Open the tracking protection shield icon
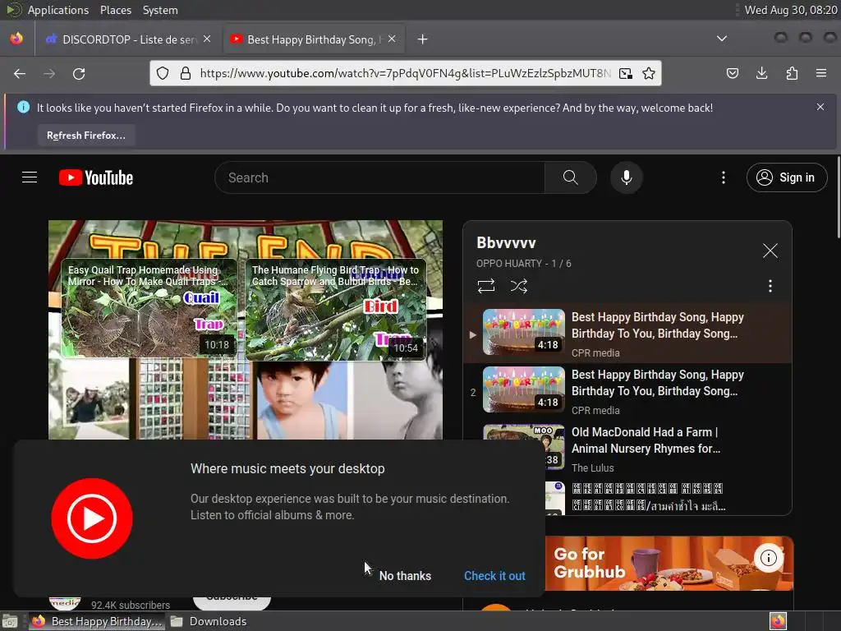 click(x=163, y=73)
